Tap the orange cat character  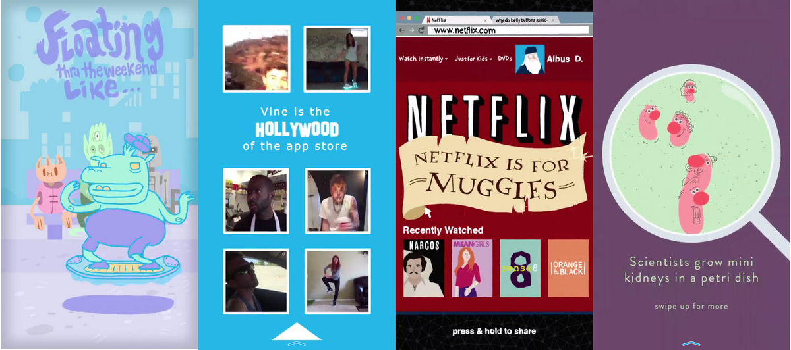pos(51,192)
